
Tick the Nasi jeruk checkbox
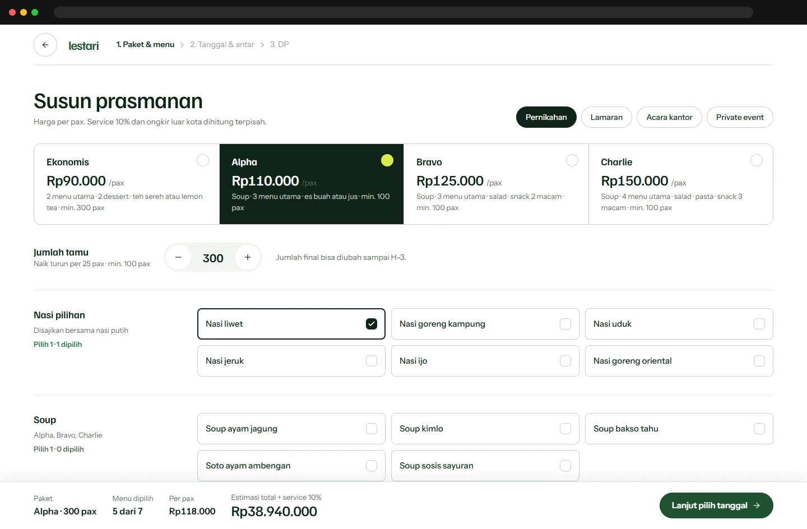pos(372,361)
